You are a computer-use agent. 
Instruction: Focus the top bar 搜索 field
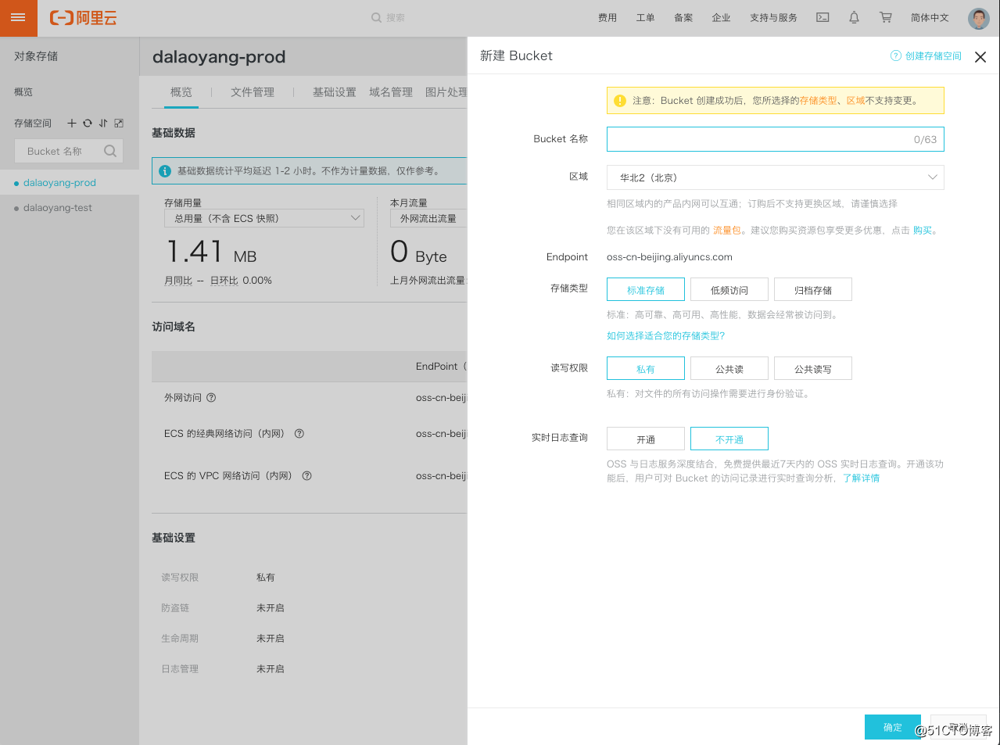pos(396,17)
